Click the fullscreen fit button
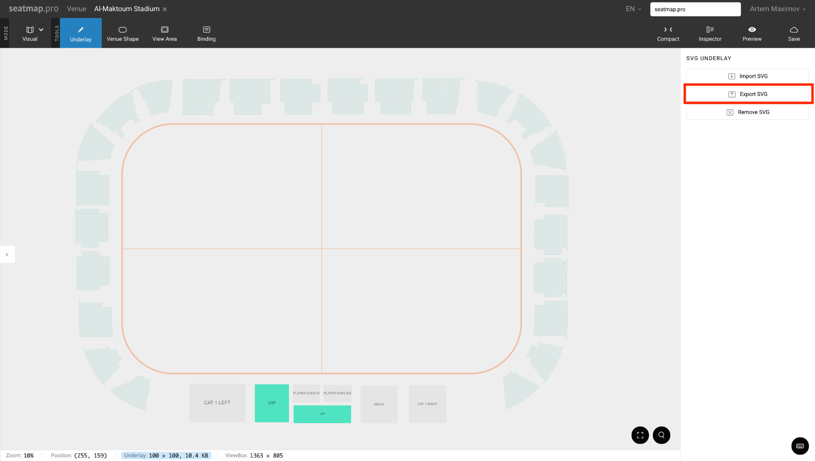Screen dimensions: 815x461 point(640,435)
